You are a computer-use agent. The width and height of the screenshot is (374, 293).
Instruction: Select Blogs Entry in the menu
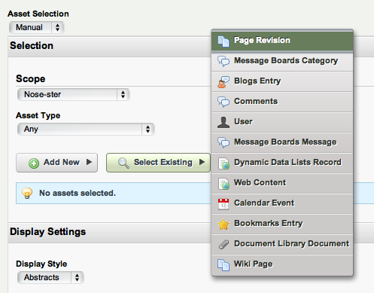(x=282, y=81)
